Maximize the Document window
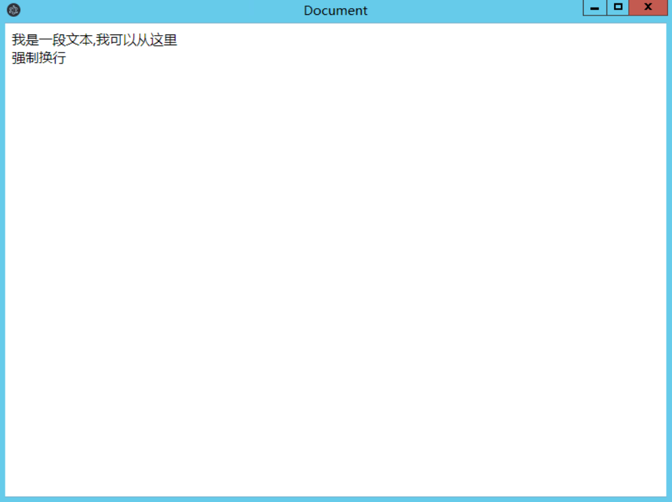Screen dimensions: 672x502 click(x=618, y=7)
